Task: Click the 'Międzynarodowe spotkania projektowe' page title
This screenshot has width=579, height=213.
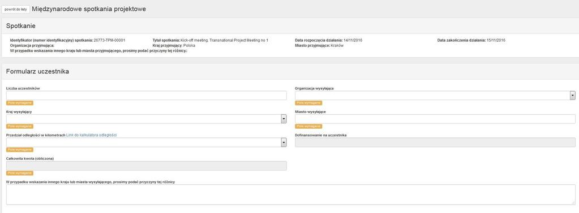Action: click(89, 9)
